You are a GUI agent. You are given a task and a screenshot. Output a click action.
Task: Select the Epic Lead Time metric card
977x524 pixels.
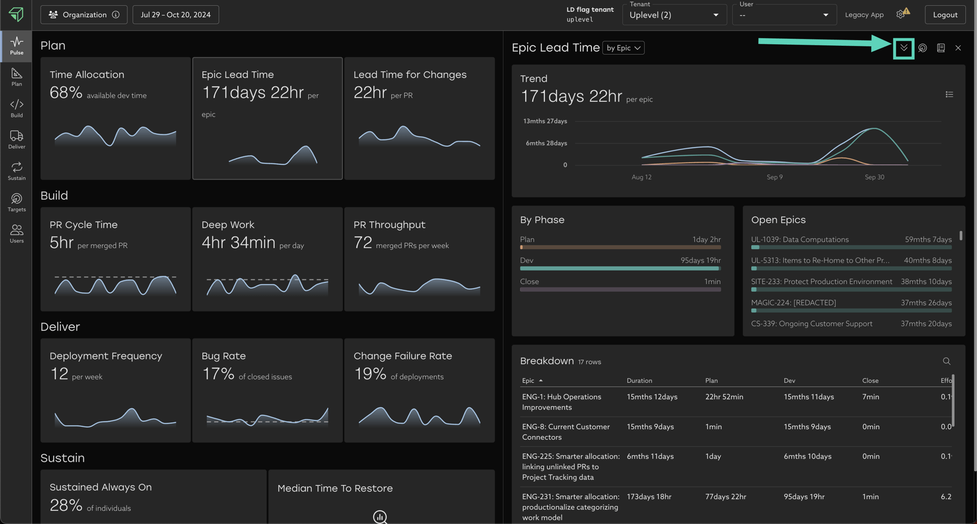267,118
